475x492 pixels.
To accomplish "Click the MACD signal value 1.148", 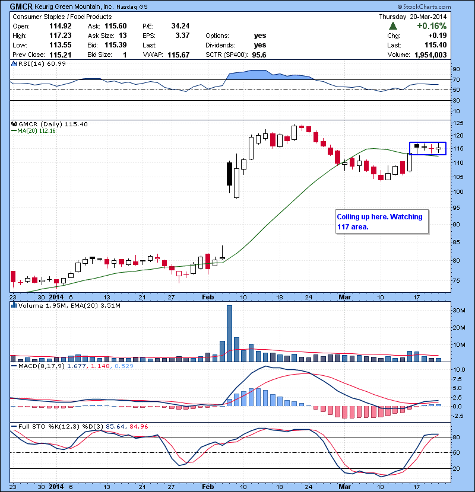I will tap(100, 366).
